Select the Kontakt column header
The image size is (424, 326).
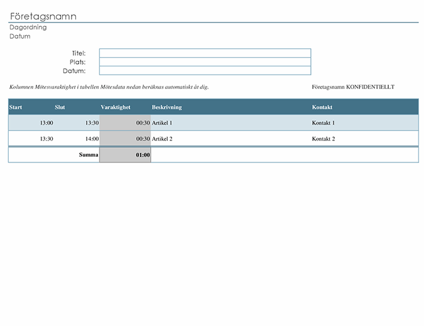pos(322,107)
